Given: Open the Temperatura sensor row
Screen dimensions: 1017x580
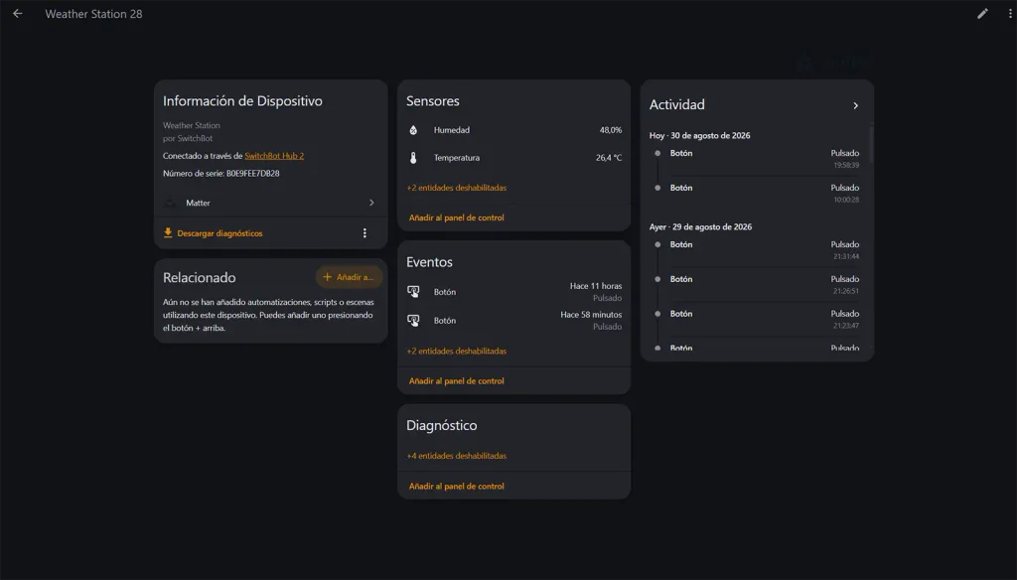Looking at the screenshot, I should coord(513,158).
